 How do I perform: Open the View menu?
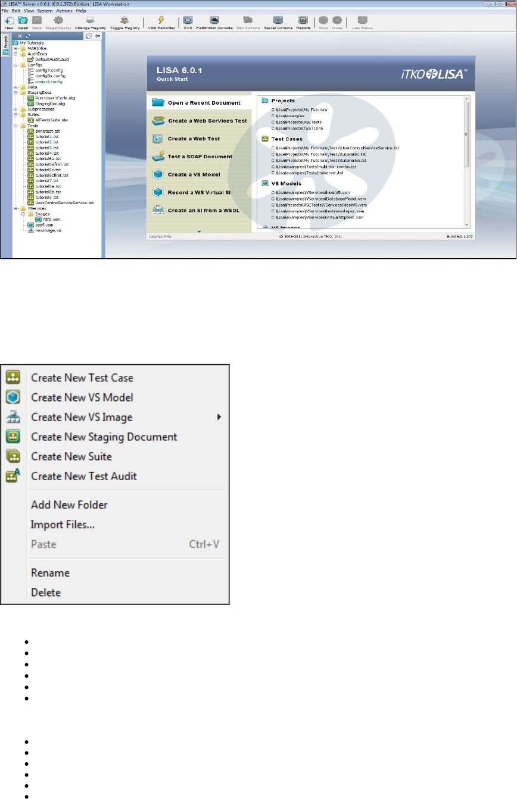click(x=29, y=11)
